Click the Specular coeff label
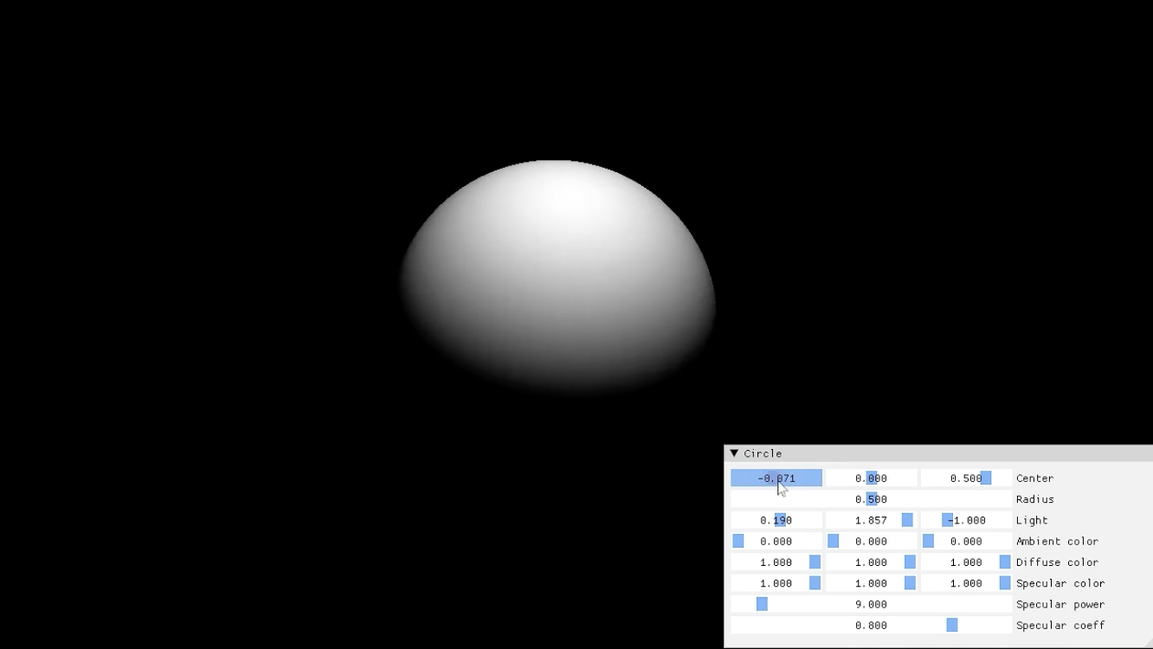 point(1060,626)
